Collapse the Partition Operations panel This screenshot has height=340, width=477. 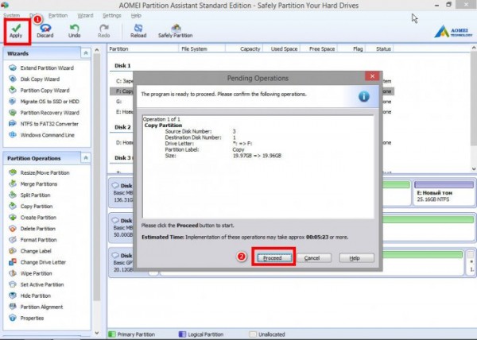coord(86,158)
